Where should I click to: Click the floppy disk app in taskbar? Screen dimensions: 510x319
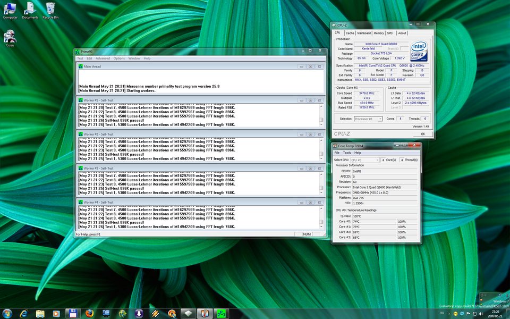pyautogui.click(x=73, y=314)
